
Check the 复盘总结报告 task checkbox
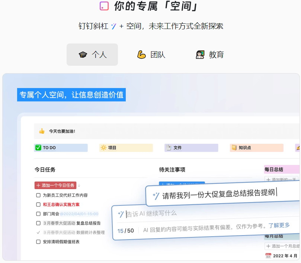click(38, 223)
